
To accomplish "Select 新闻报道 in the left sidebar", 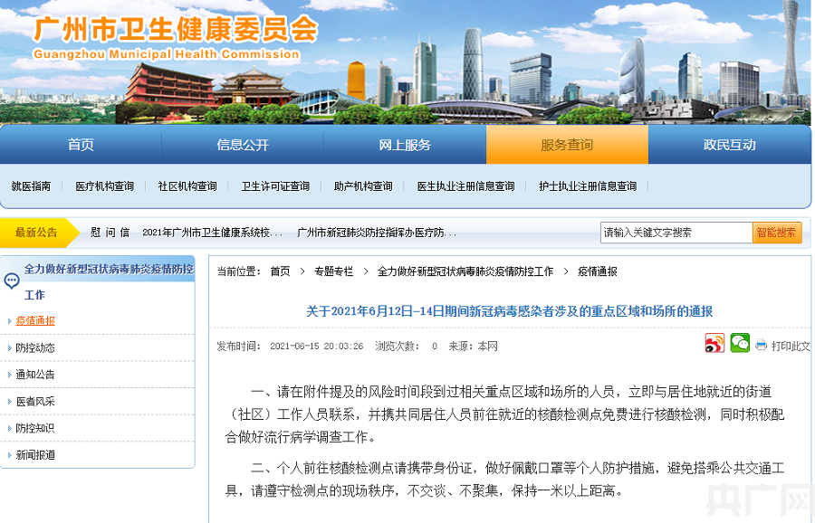I will [35, 455].
